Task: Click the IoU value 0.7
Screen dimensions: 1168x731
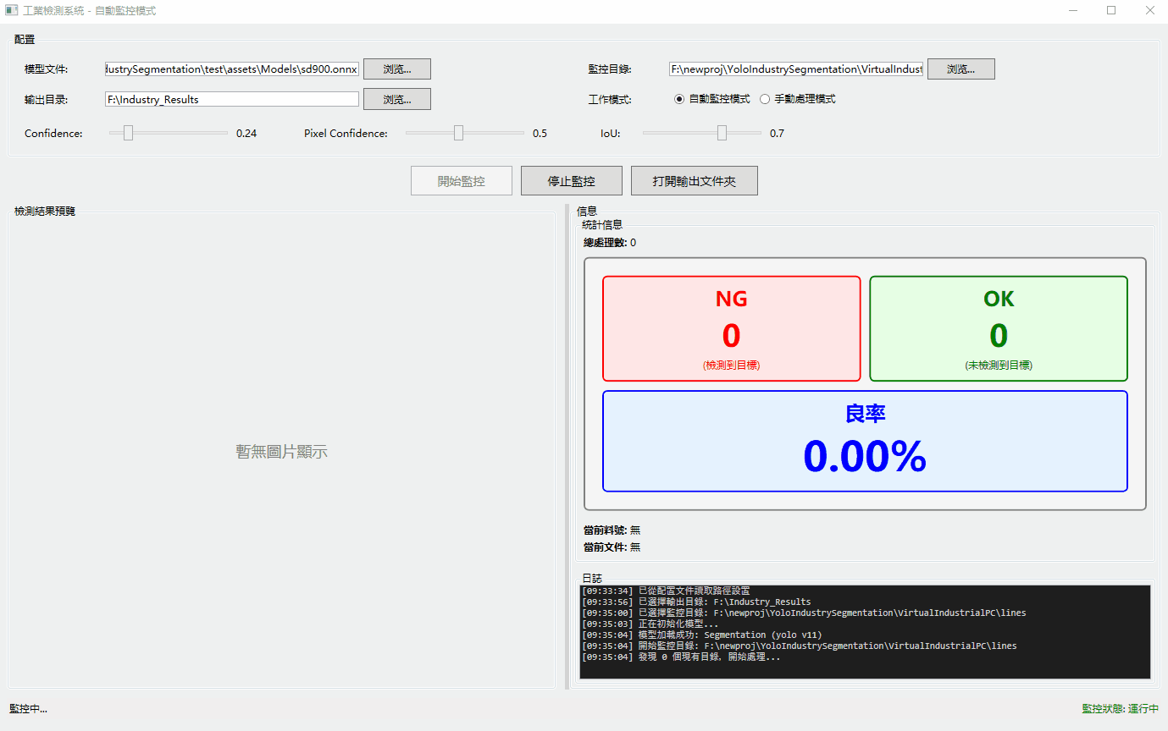Action: coord(777,134)
